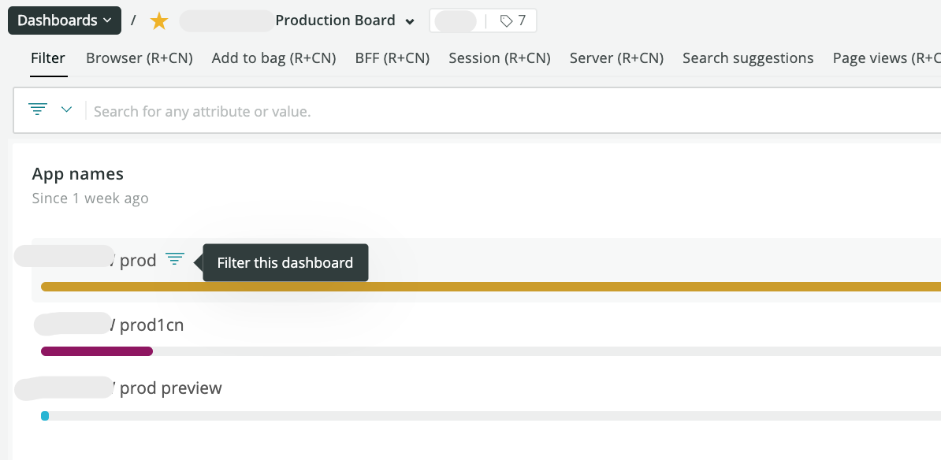
Task: Switch to the Filter tab
Action: 48,57
